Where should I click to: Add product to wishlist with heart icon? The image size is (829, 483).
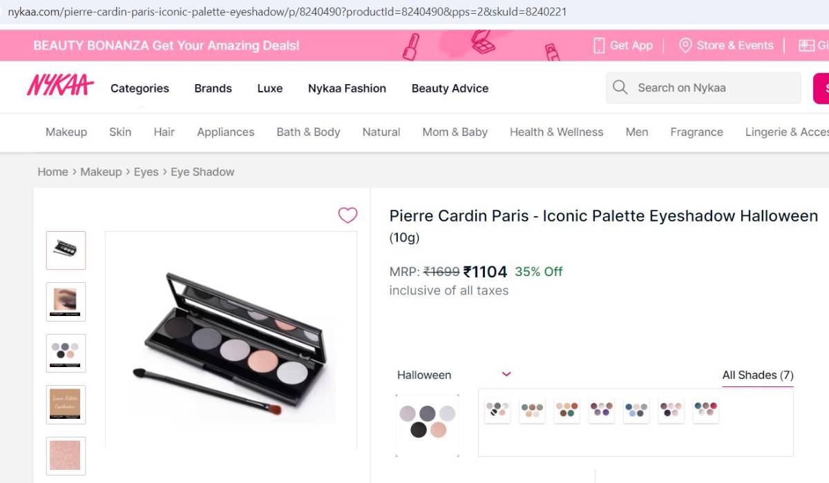(x=347, y=215)
